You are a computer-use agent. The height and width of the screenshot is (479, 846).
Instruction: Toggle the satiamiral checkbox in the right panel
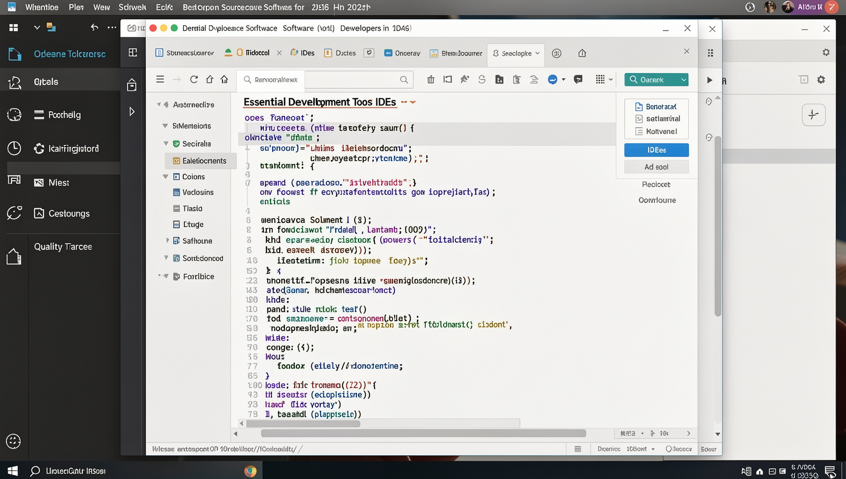coord(639,119)
